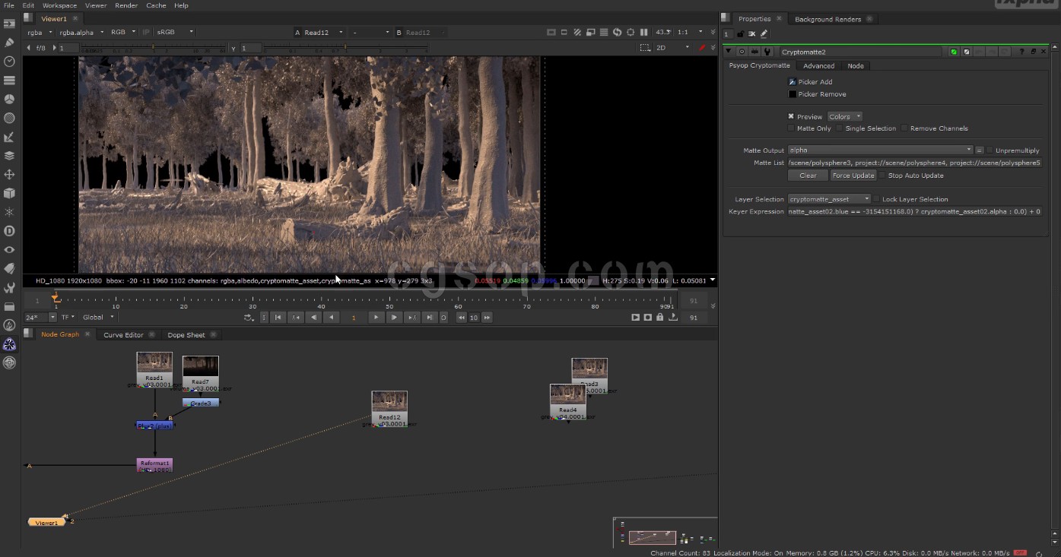This screenshot has width=1061, height=557.
Task: Click the Cryptomatte2 node help question mark
Action: click(1023, 52)
